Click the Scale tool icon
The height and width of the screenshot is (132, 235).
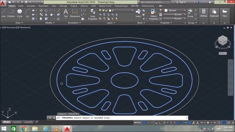point(46,19)
